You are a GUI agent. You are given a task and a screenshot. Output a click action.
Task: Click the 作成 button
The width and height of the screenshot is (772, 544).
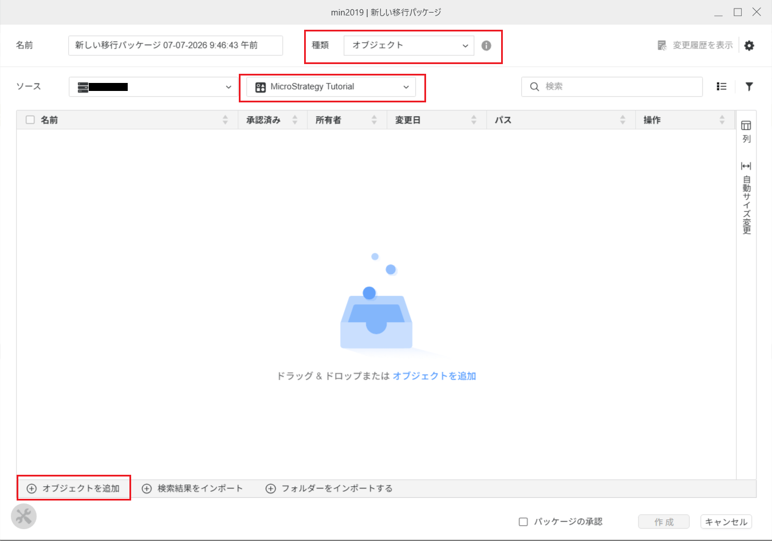click(x=664, y=522)
